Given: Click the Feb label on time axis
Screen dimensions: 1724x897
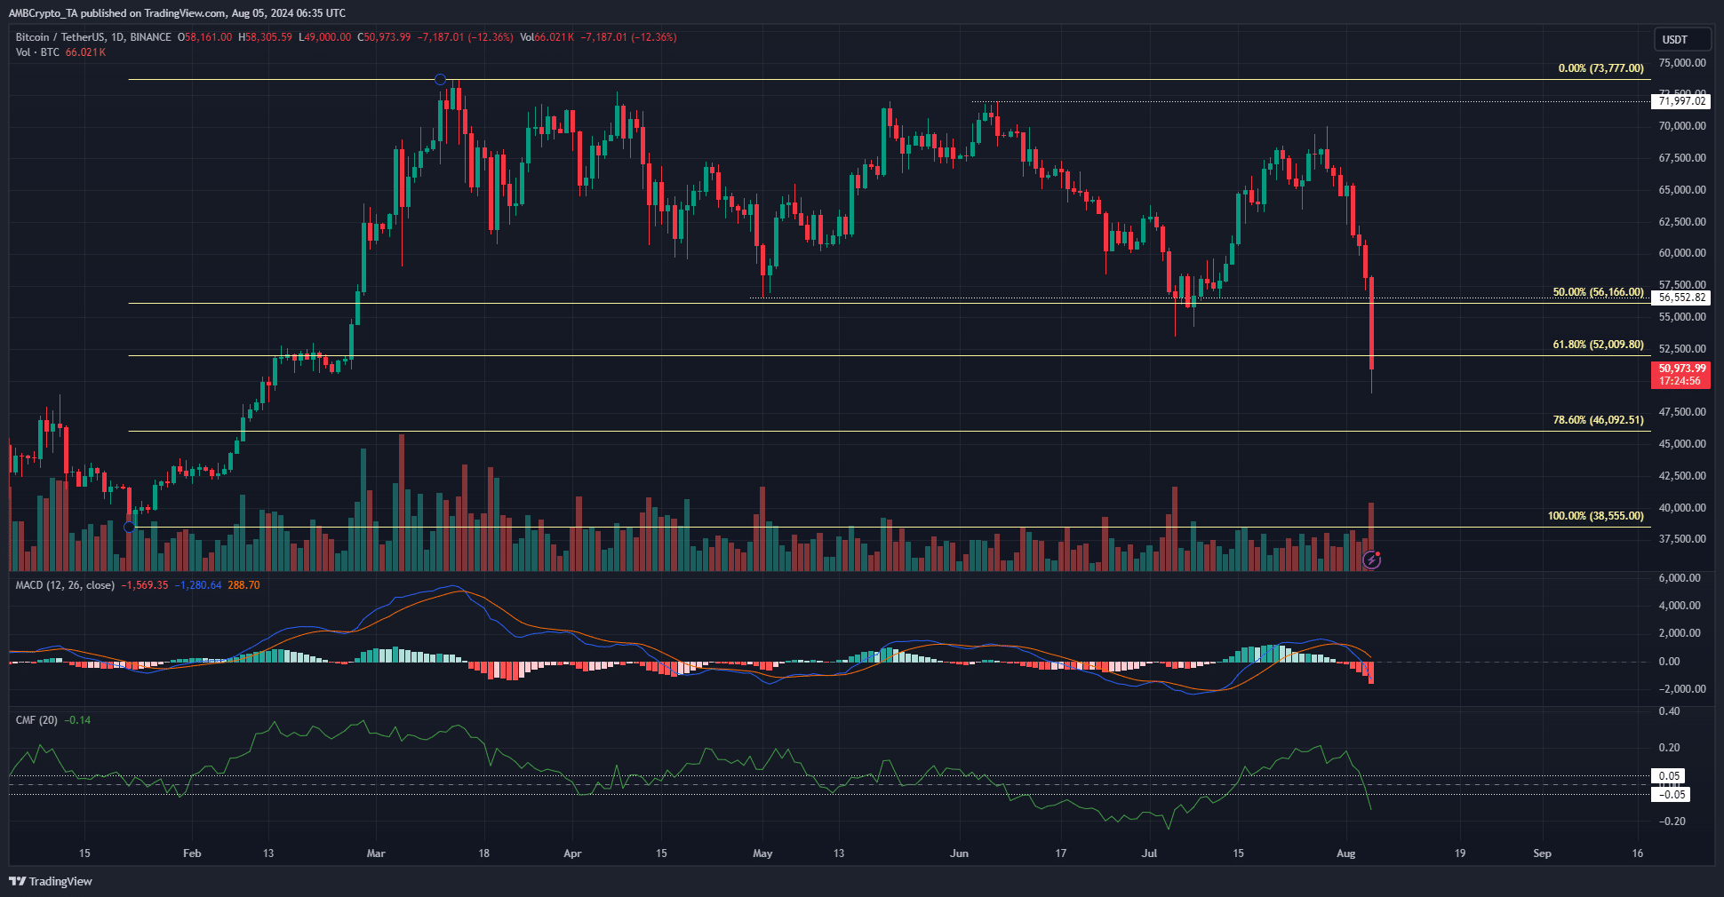Looking at the screenshot, I should click(x=192, y=853).
